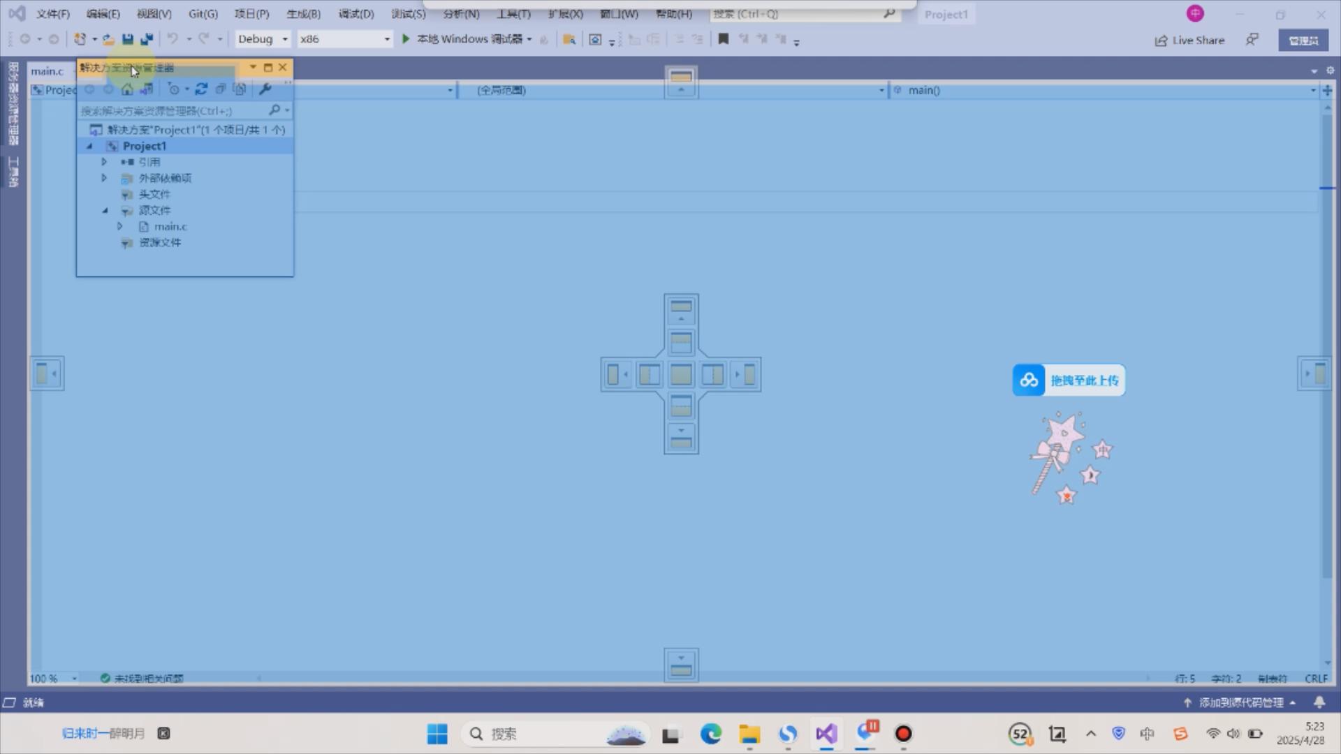Click the 添加到源代码管理 button
The image size is (1341, 754).
(1240, 702)
